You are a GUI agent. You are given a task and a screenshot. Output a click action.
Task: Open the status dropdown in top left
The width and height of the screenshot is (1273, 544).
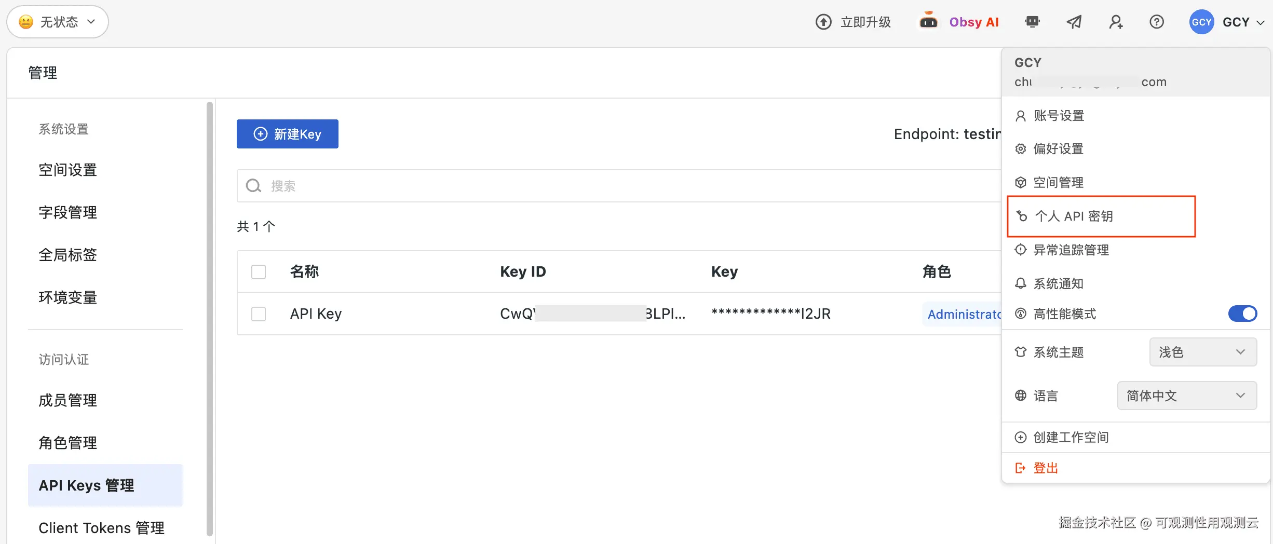click(x=57, y=22)
